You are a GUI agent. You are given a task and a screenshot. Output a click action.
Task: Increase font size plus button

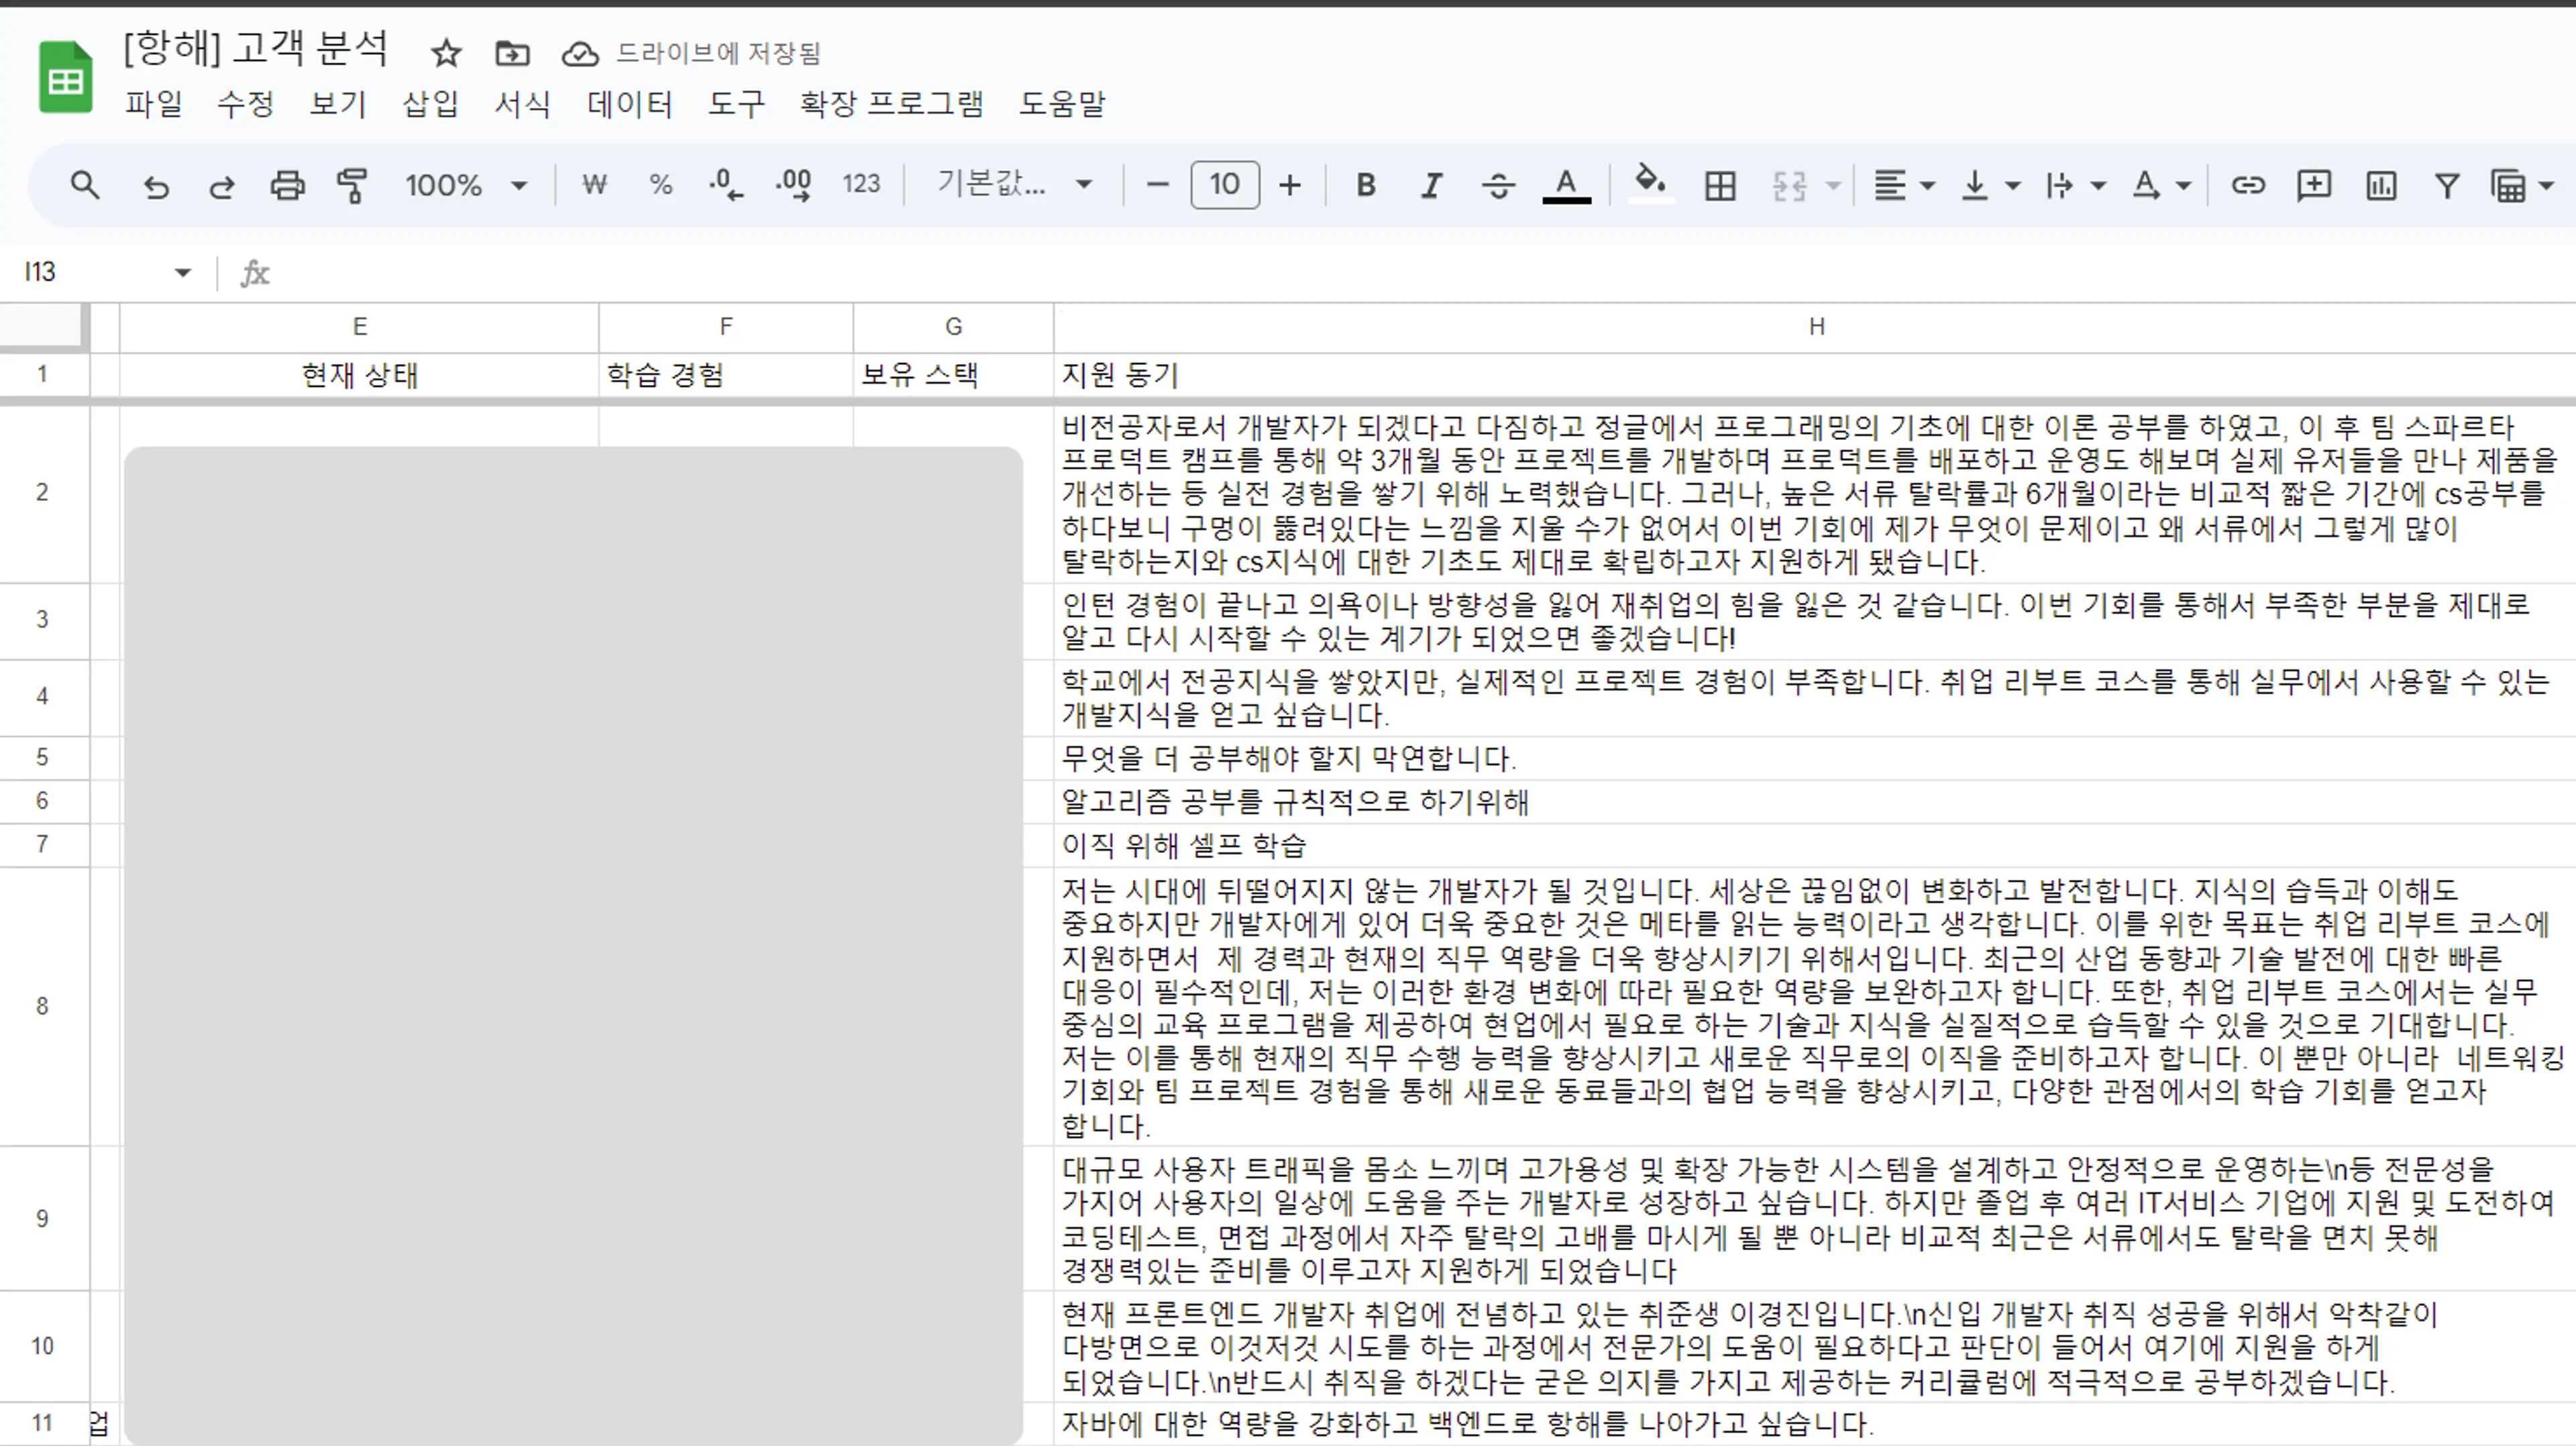(x=1290, y=185)
